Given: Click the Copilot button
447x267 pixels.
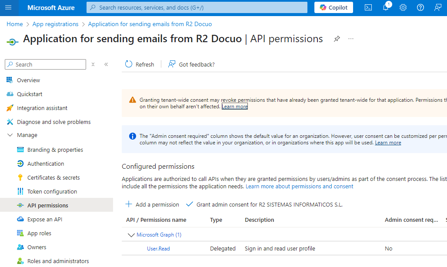Looking at the screenshot, I should (334, 8).
